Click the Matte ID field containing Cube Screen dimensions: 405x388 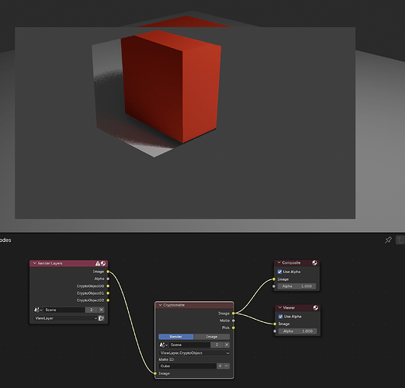click(x=188, y=366)
